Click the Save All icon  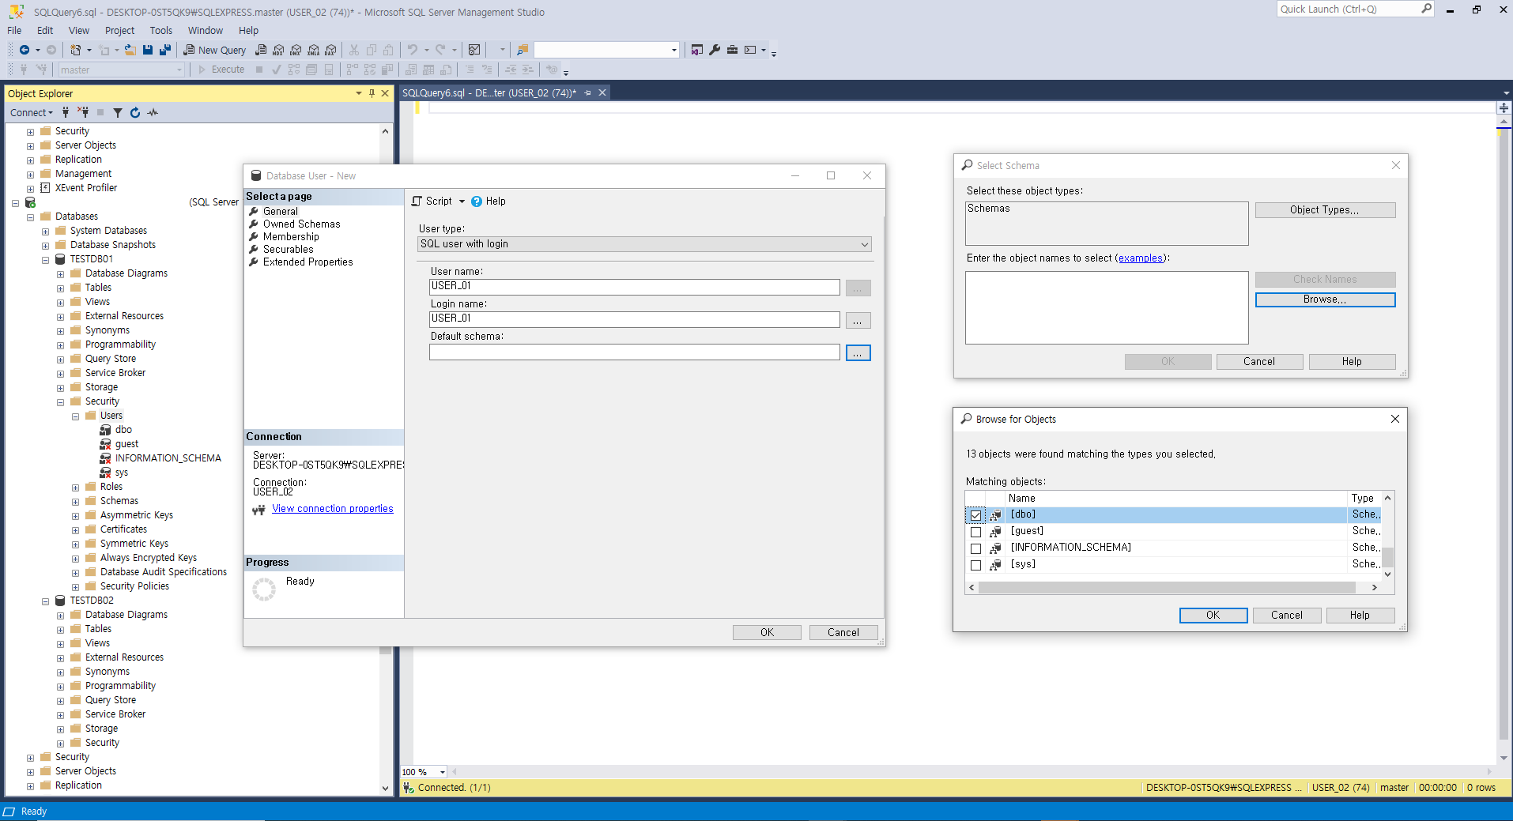tap(165, 50)
